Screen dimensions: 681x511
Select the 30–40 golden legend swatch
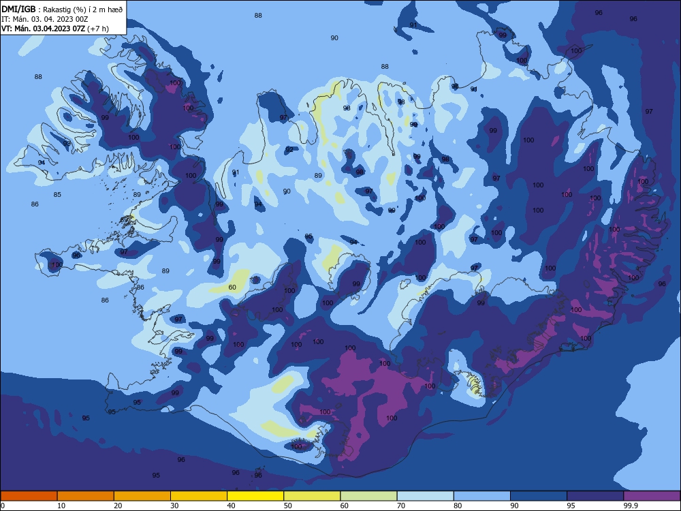[x=199, y=496]
